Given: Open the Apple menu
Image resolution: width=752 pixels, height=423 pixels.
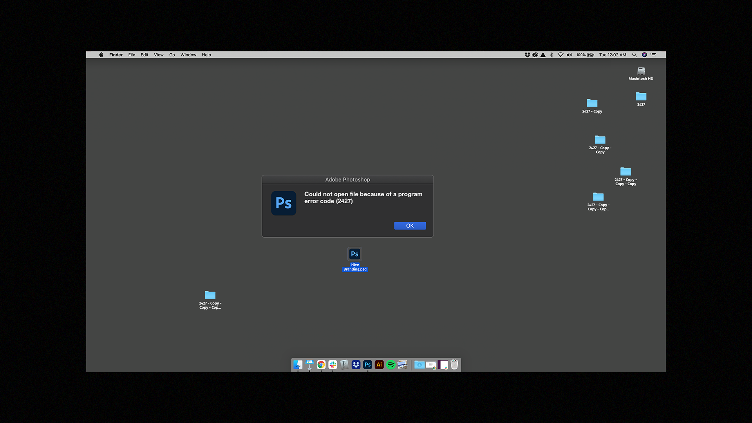Looking at the screenshot, I should coord(101,55).
